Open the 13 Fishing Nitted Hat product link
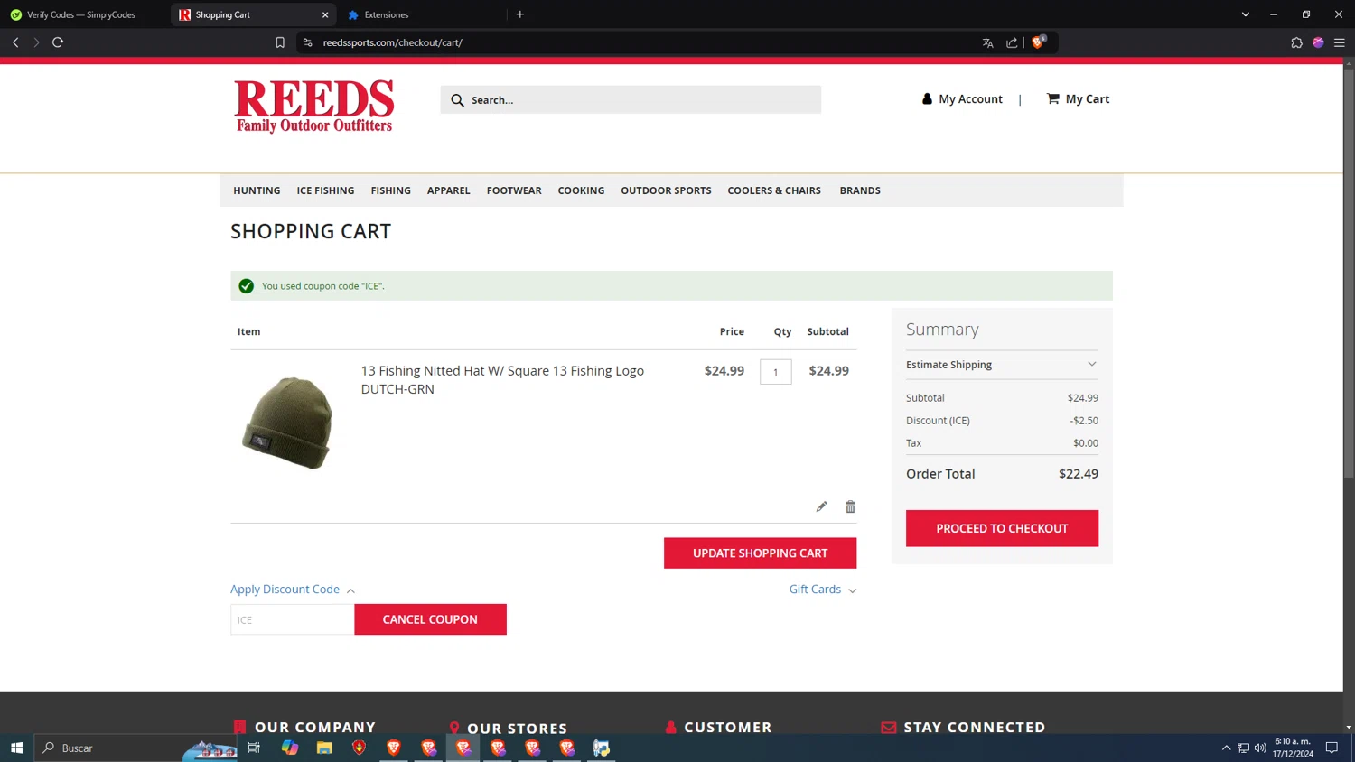This screenshot has width=1355, height=762. 502,380
